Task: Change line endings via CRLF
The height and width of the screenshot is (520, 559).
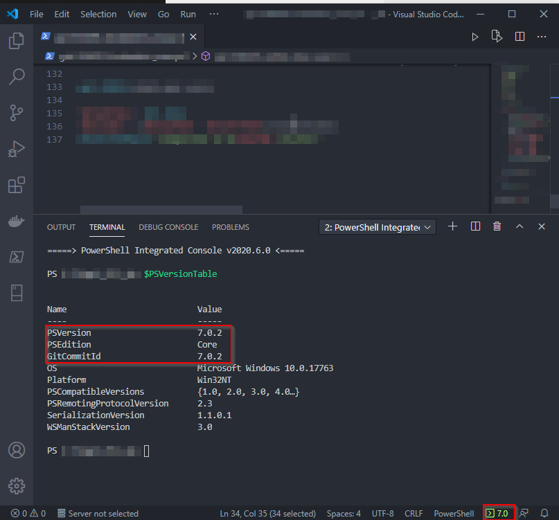Action: click(x=414, y=513)
